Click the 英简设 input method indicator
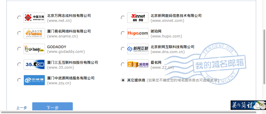The height and width of the screenshot is (114, 266). 248,105
